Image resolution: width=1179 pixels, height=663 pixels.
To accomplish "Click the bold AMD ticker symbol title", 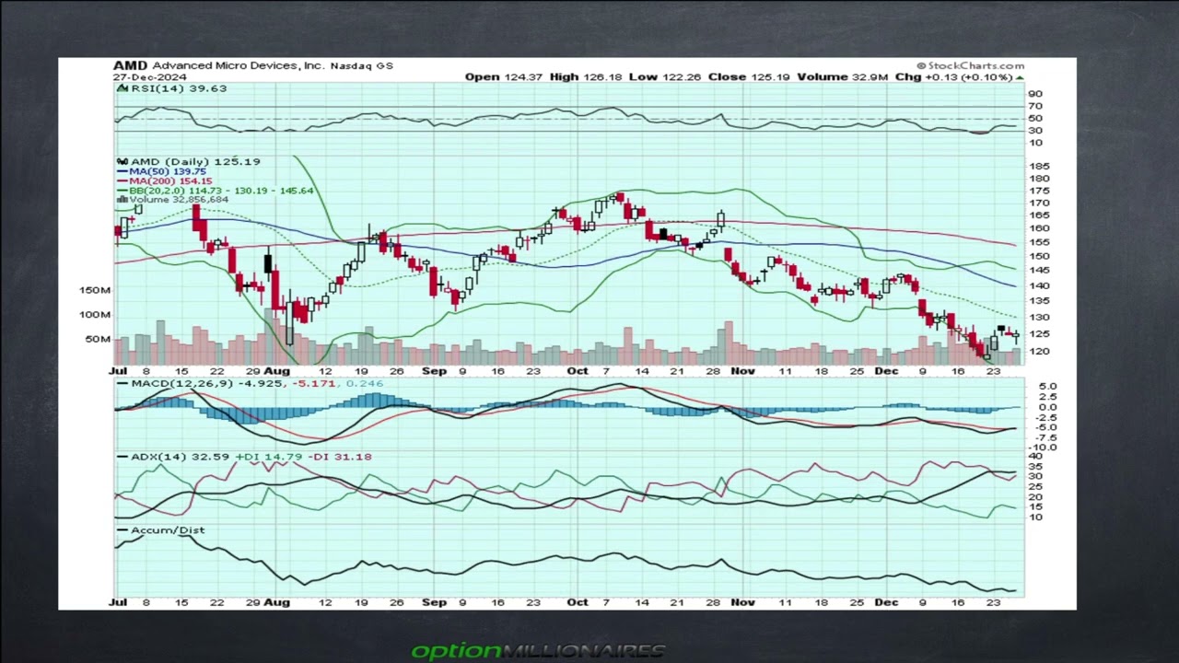I will [130, 65].
